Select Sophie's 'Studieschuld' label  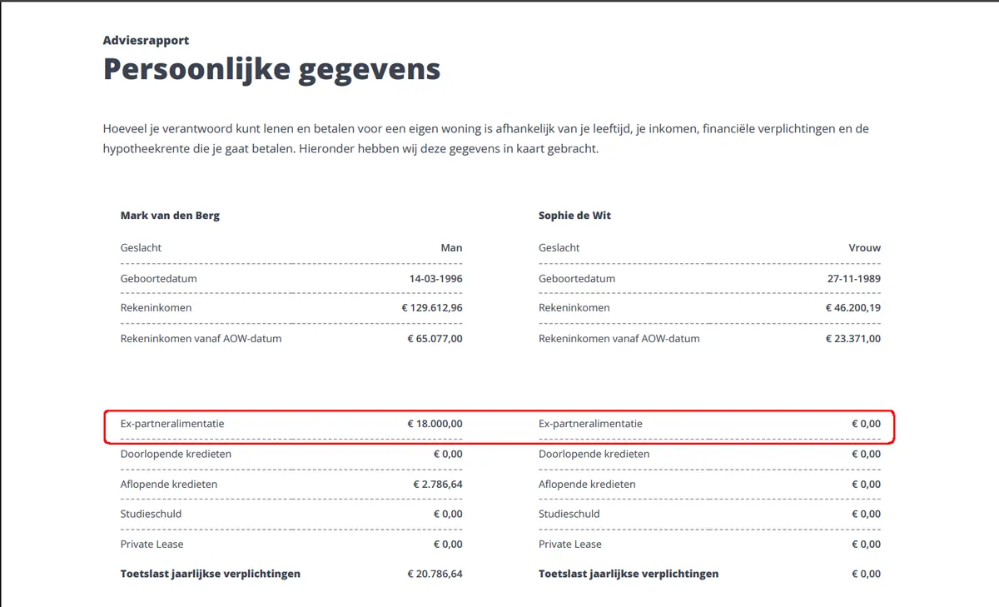click(x=569, y=514)
